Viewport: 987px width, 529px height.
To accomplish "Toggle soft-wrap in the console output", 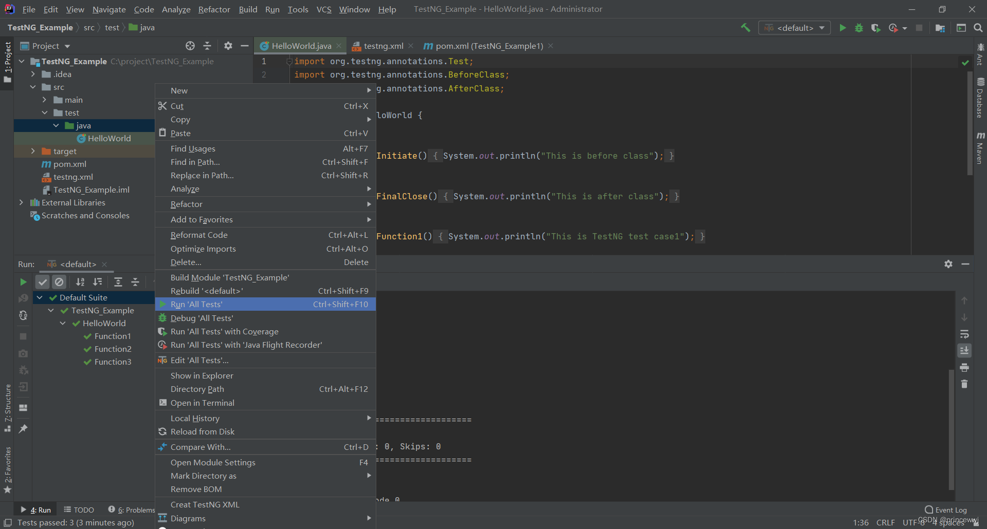I will coord(964,334).
